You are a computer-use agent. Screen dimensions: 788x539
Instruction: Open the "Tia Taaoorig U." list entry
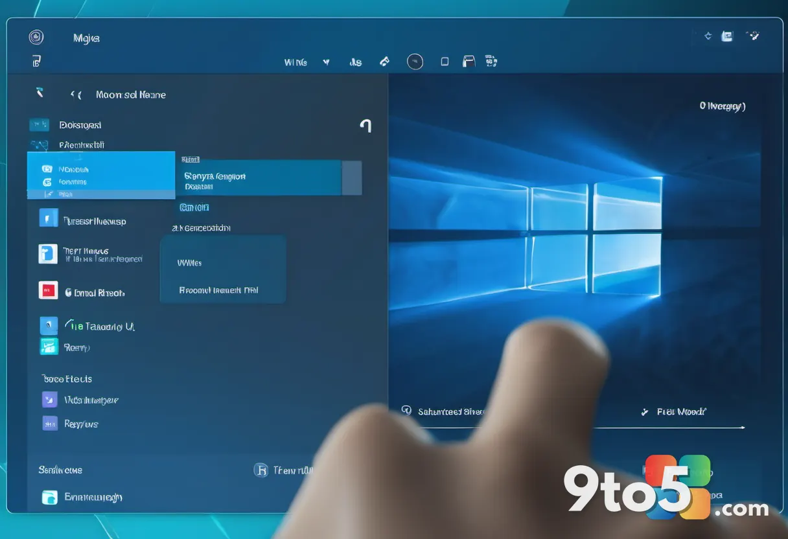(99, 327)
